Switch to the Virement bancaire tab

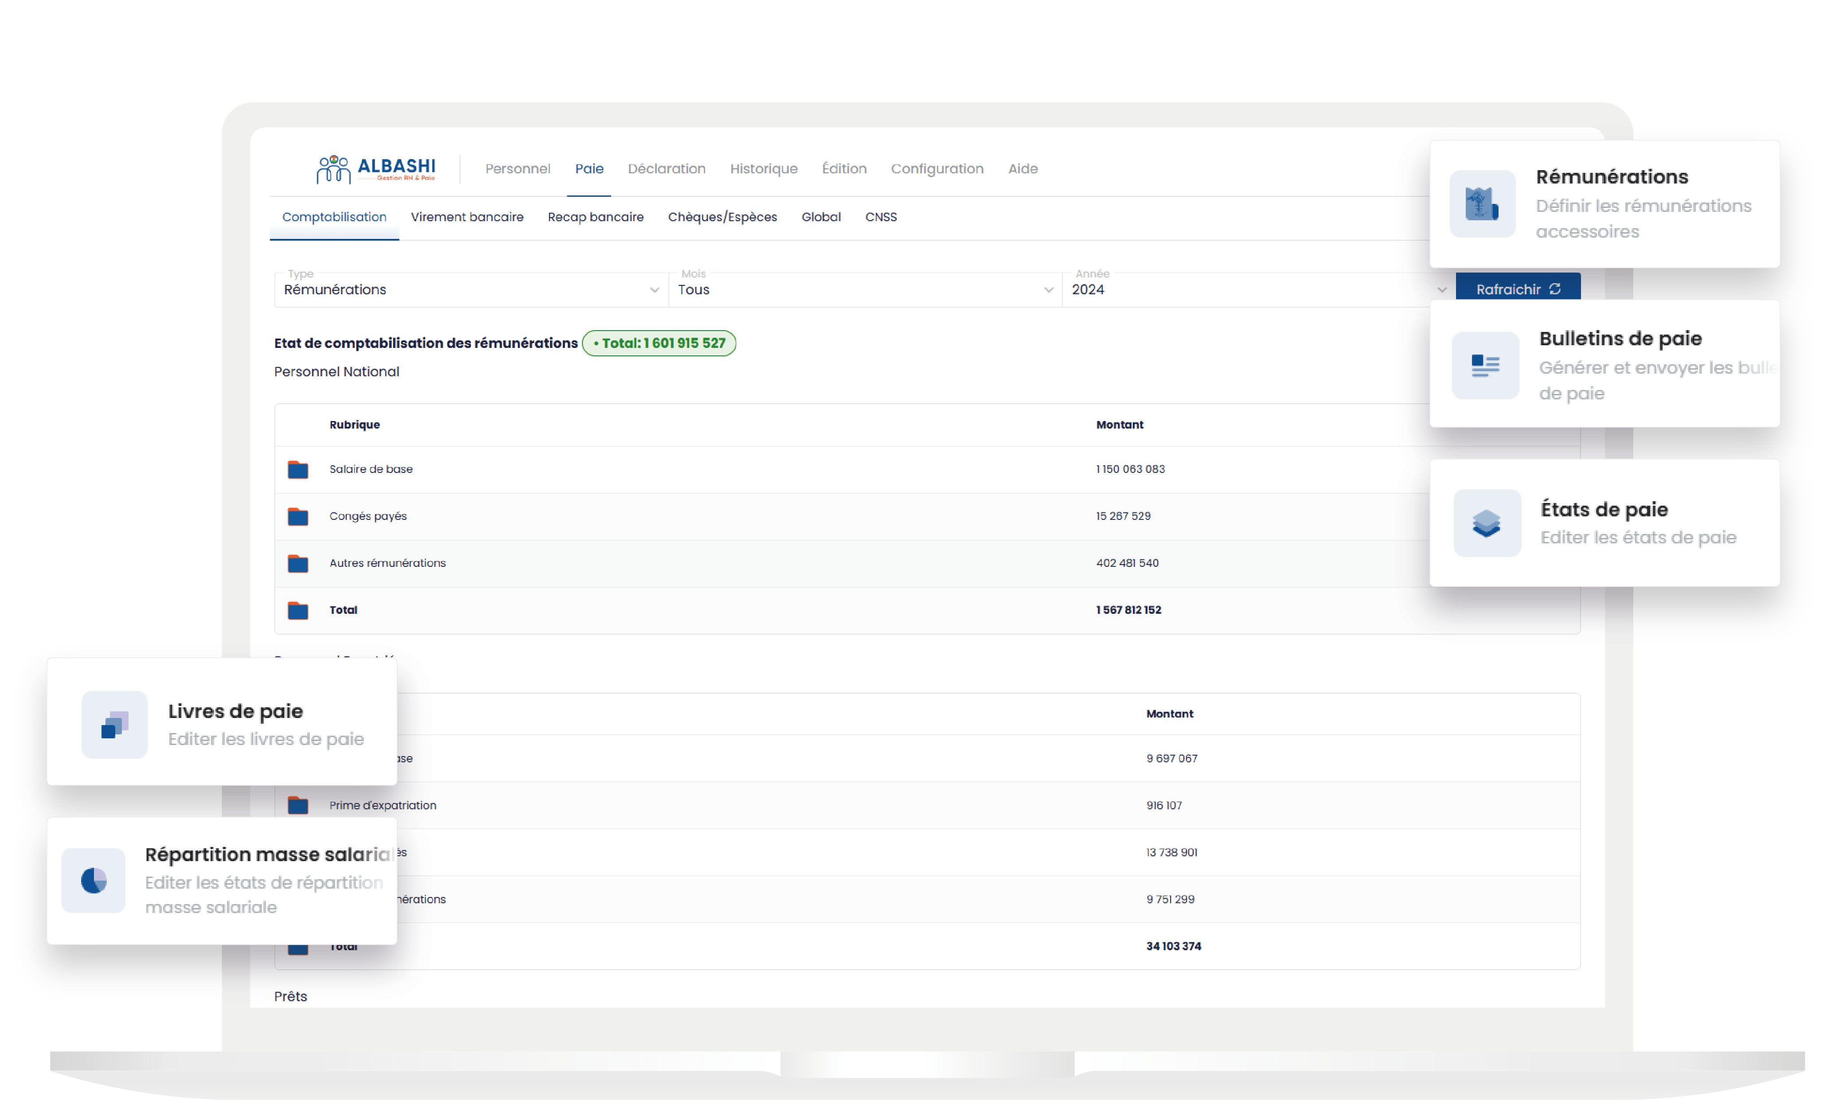point(467,217)
